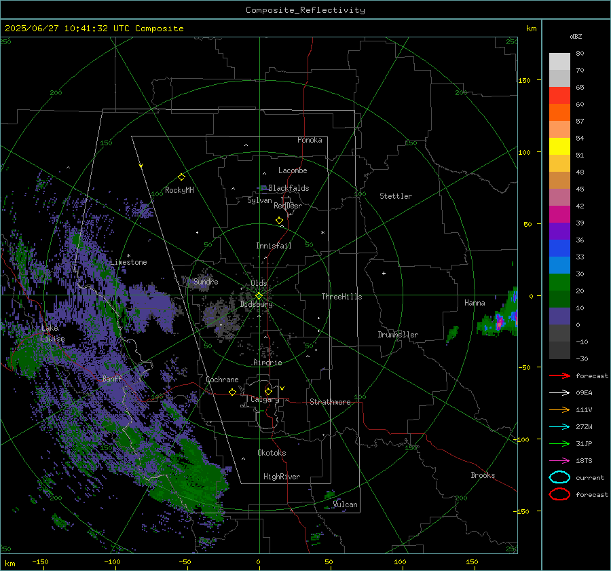Click the Composite_Reflectivity title text
The image size is (611, 571).
tap(305, 10)
